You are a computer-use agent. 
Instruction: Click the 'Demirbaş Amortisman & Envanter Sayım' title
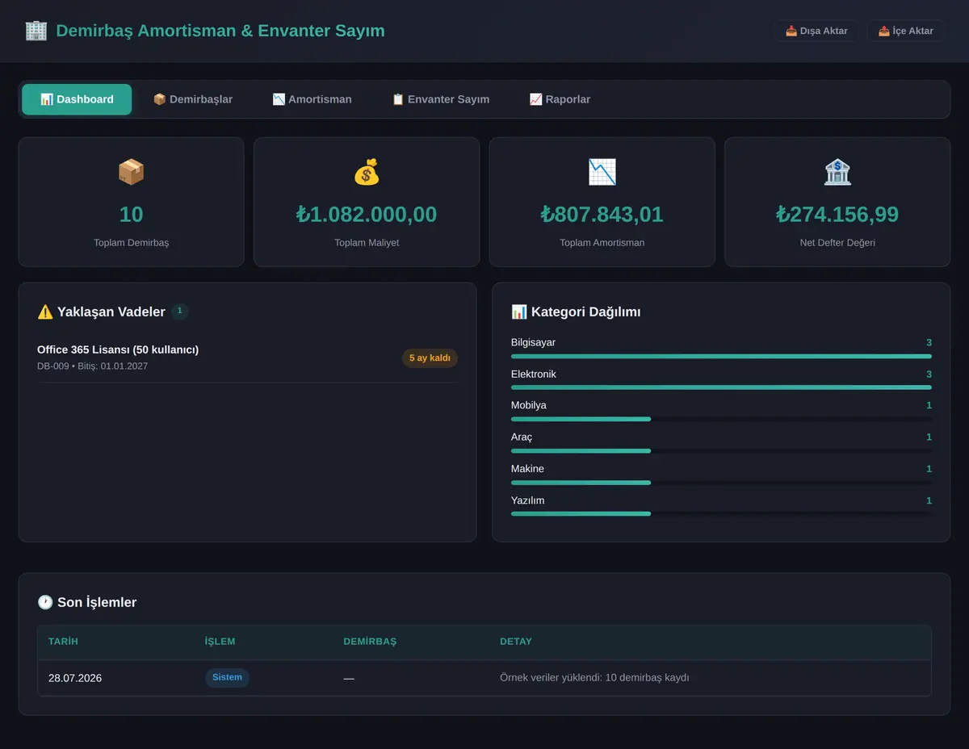click(220, 31)
